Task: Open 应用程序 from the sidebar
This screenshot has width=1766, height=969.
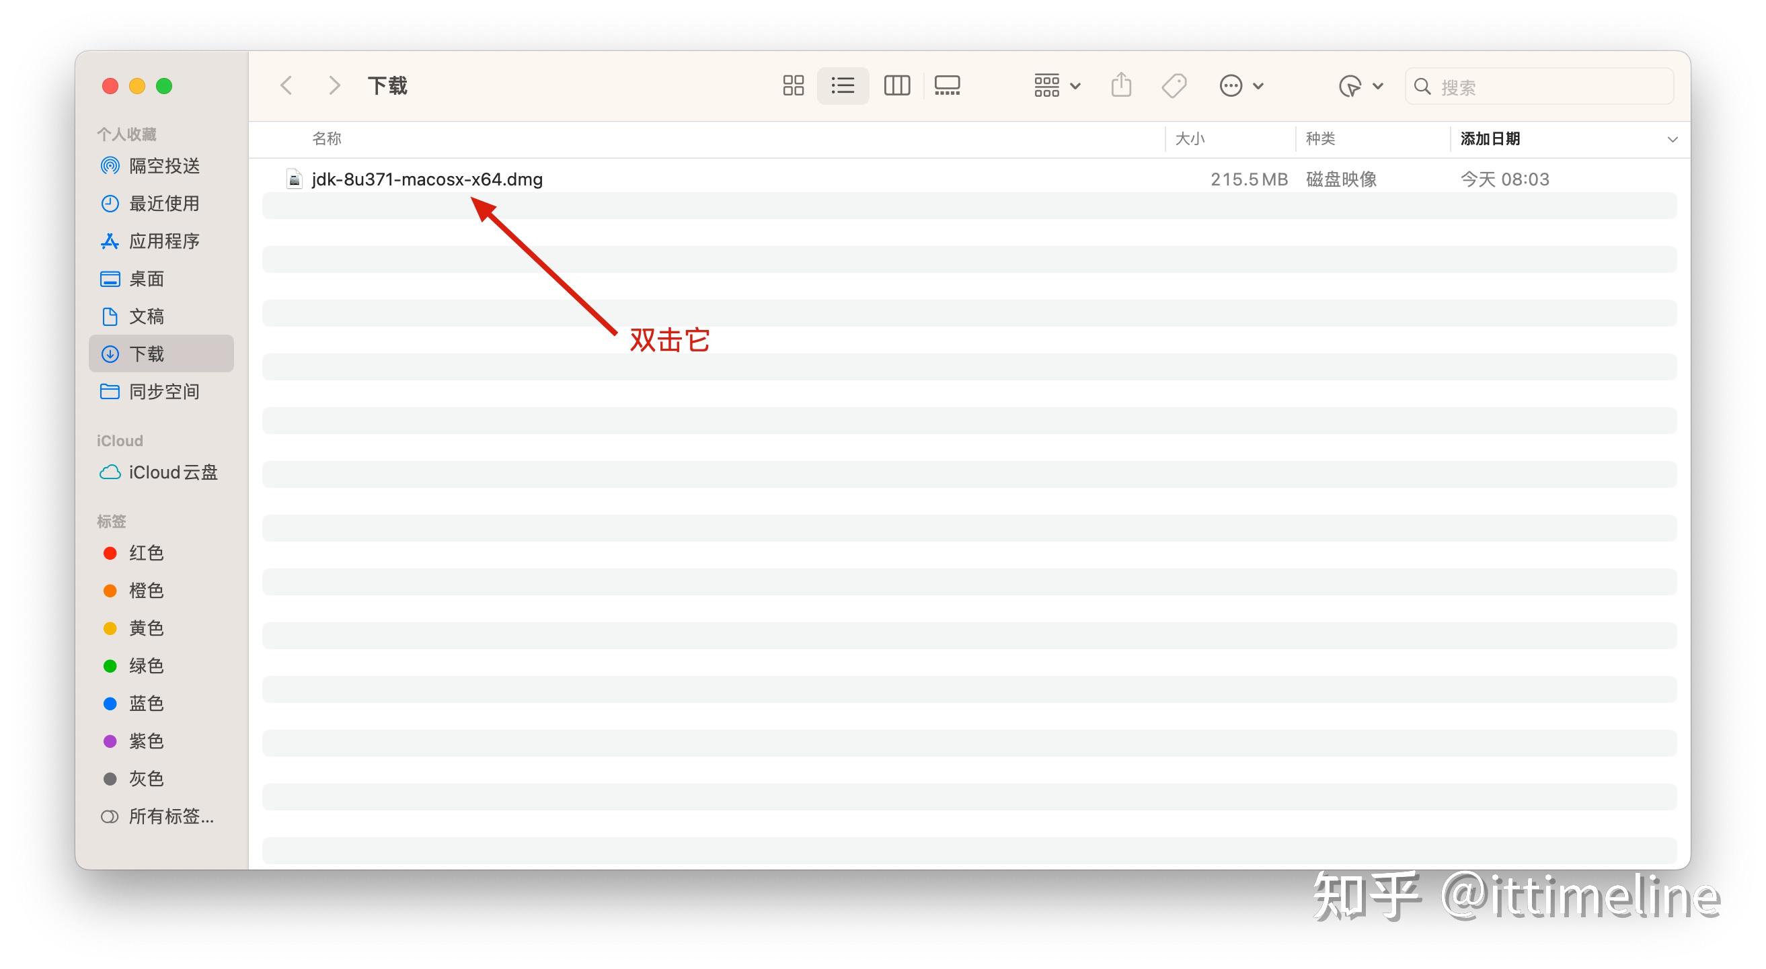Action: [x=165, y=241]
